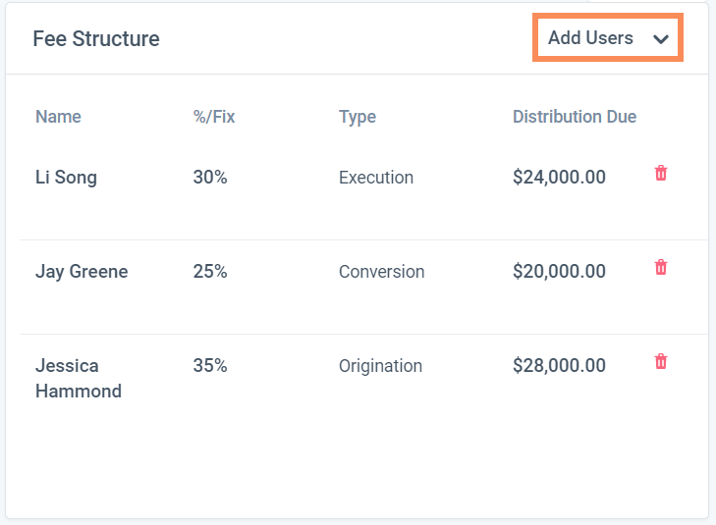
Task: Click Li Song's 30% value
Action: coord(210,178)
